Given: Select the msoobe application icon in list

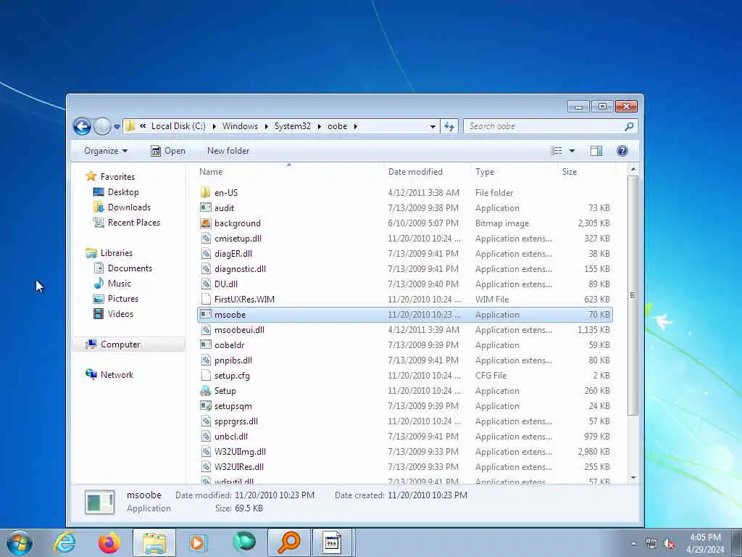Looking at the screenshot, I should point(205,314).
